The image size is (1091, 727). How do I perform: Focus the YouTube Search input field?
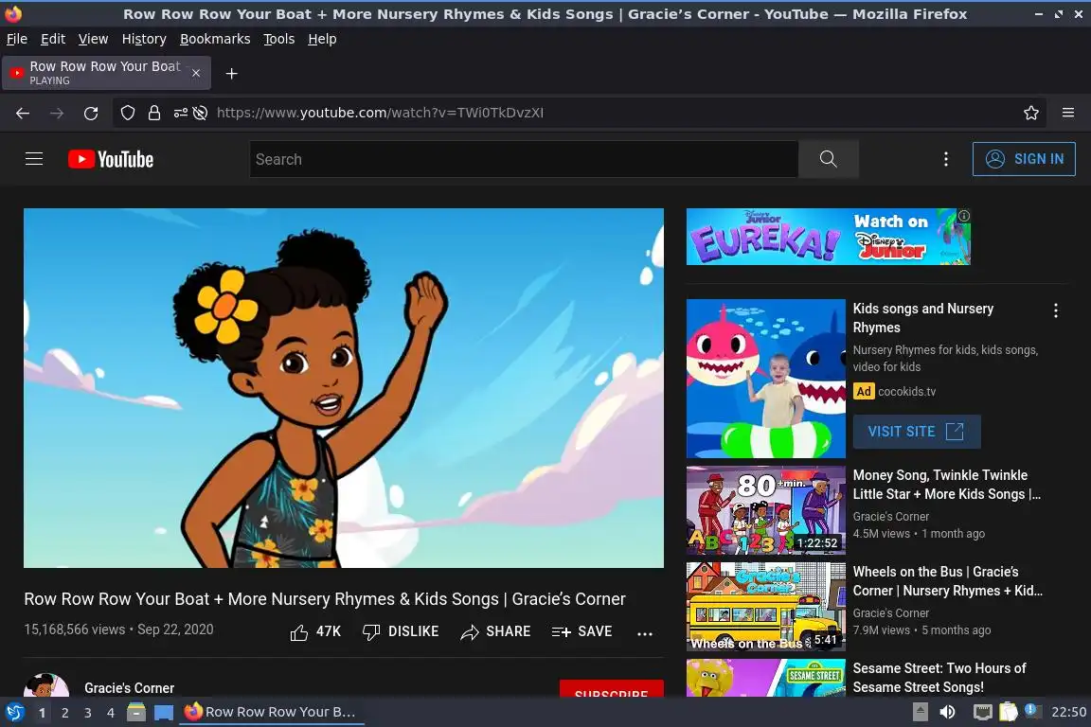[x=524, y=159]
